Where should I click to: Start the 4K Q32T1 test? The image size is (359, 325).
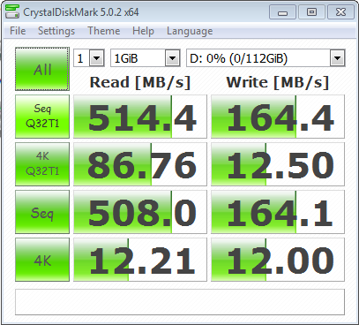point(42,164)
